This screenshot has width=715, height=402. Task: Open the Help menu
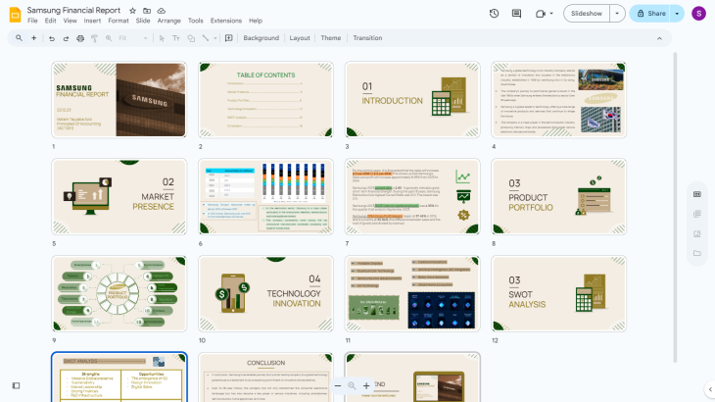coord(256,21)
